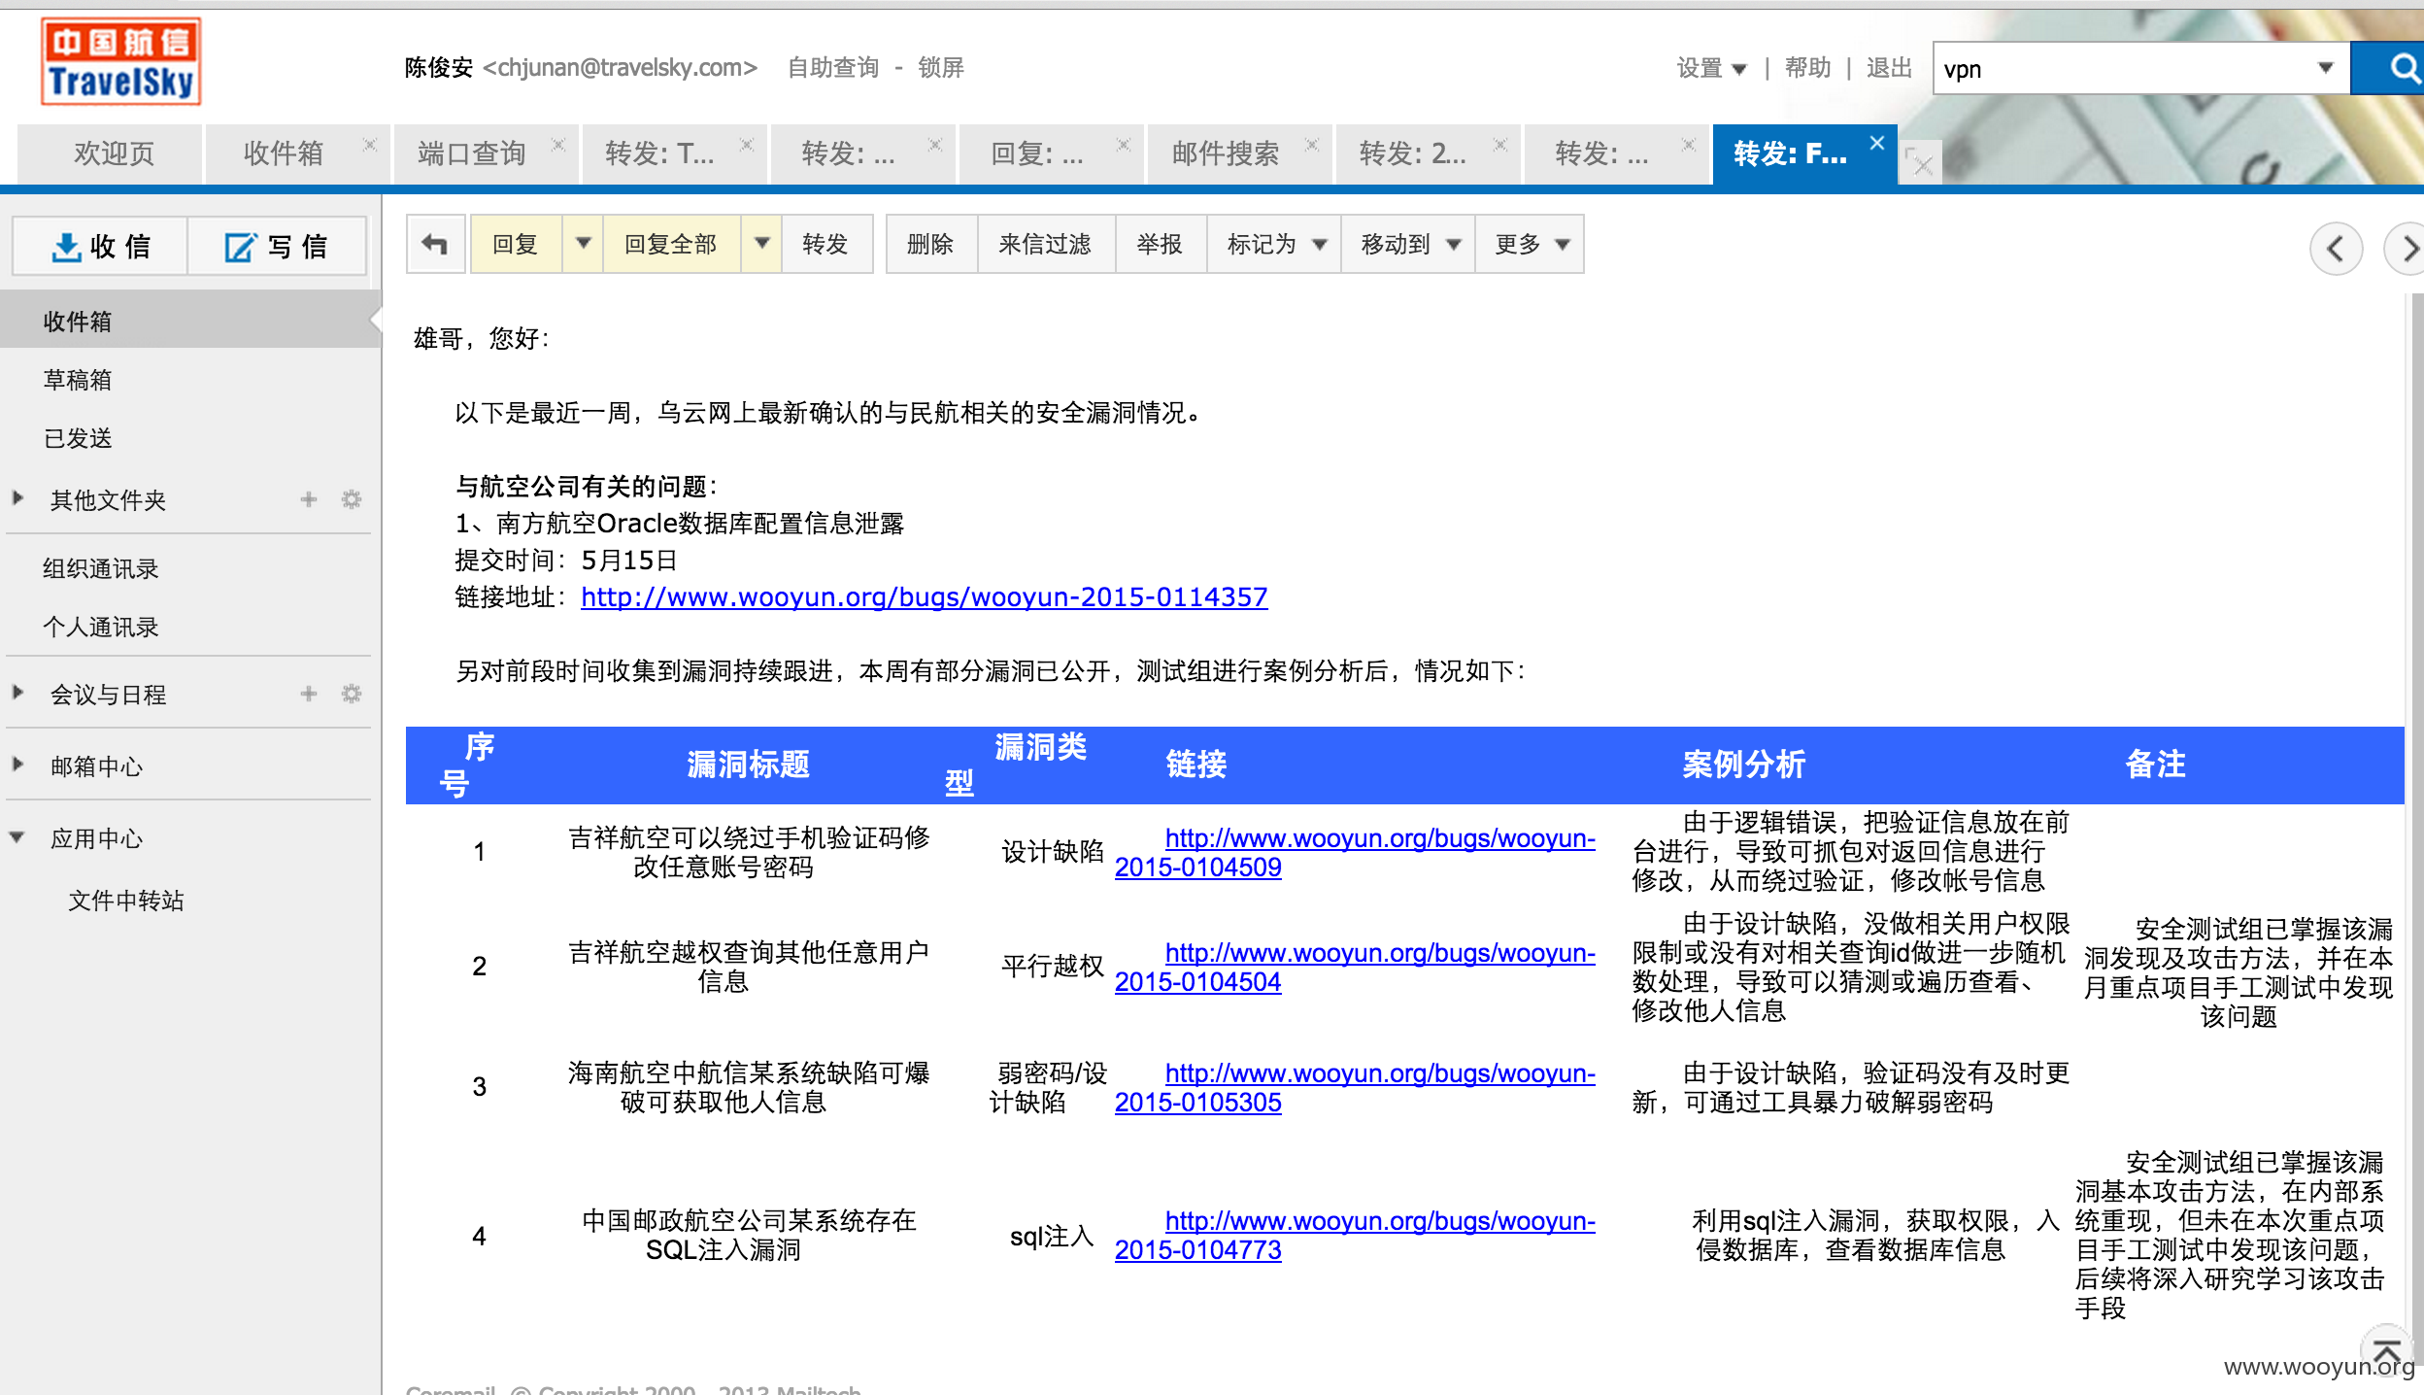The width and height of the screenshot is (2424, 1395).
Task: Open the wooyun-2015-0104773 link
Action: (x=1355, y=1235)
